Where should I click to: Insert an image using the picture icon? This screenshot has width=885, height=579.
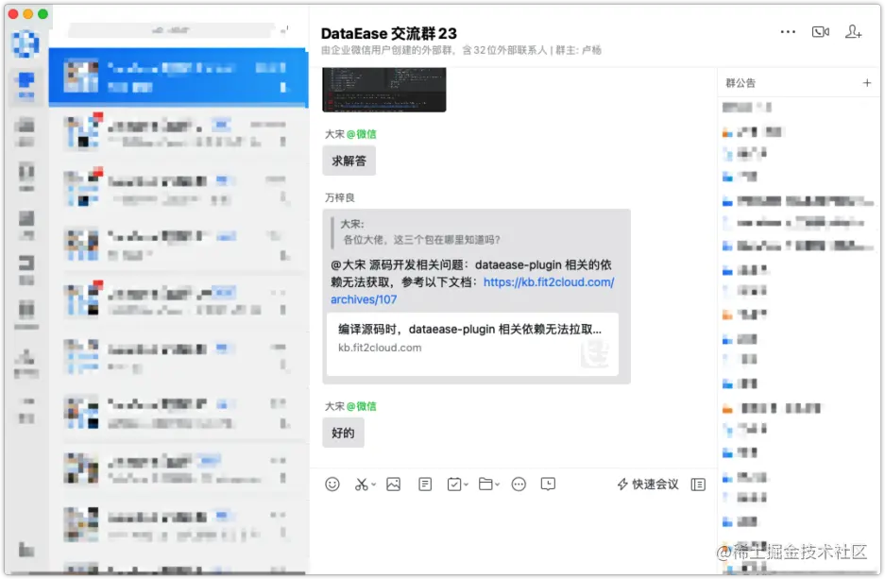pyautogui.click(x=394, y=485)
